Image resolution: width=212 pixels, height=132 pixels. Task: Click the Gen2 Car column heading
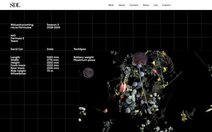(17, 49)
